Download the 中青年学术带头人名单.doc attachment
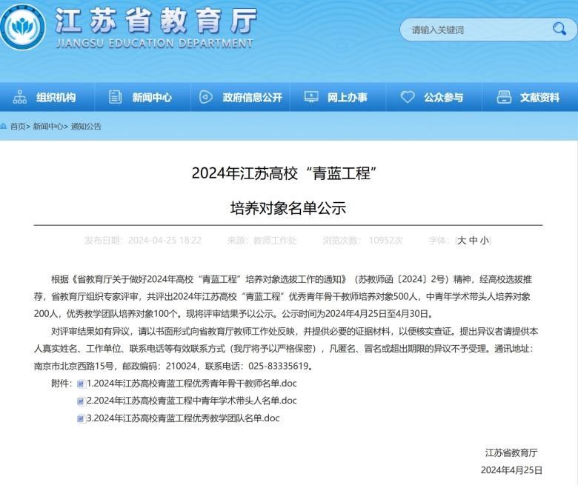 tap(191, 401)
